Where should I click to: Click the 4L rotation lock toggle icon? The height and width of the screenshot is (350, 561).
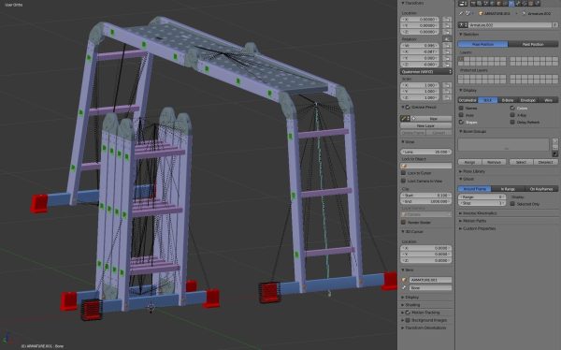[x=447, y=38]
